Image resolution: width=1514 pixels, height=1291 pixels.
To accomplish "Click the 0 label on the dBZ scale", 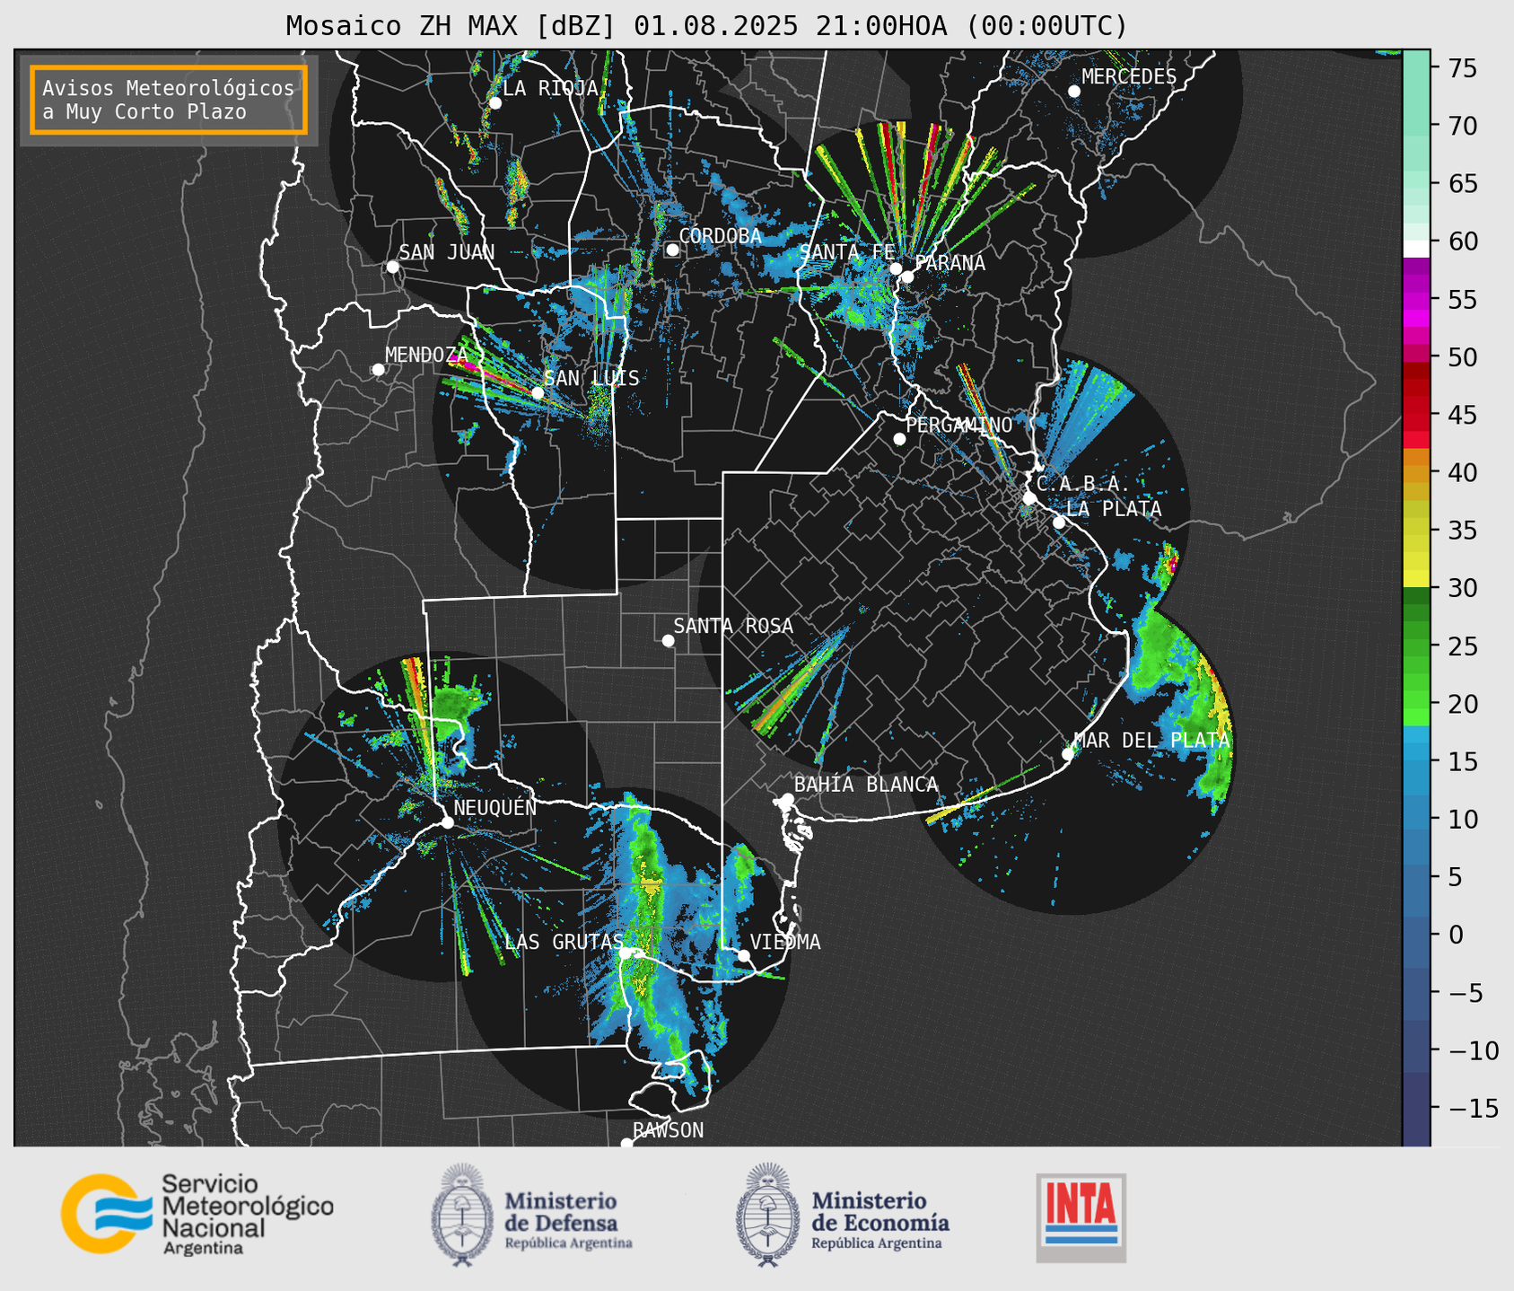I will tap(1456, 935).
